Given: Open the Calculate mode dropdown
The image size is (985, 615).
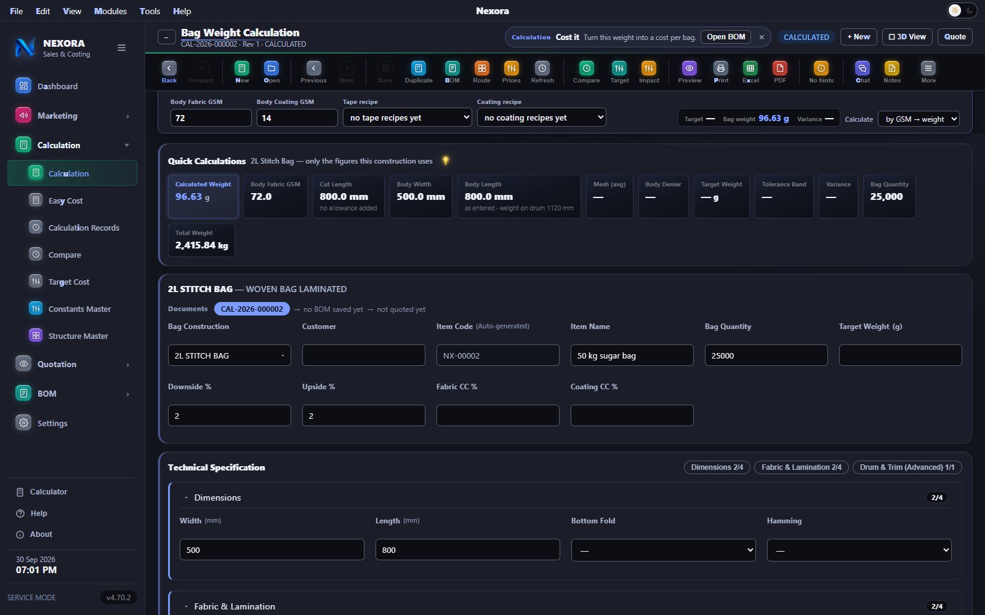Looking at the screenshot, I should [x=919, y=119].
